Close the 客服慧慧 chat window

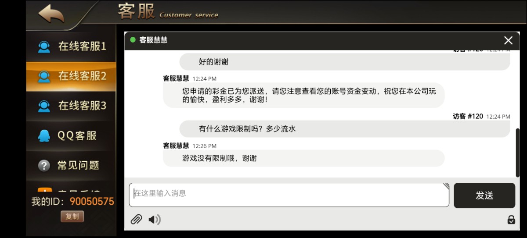tap(508, 40)
